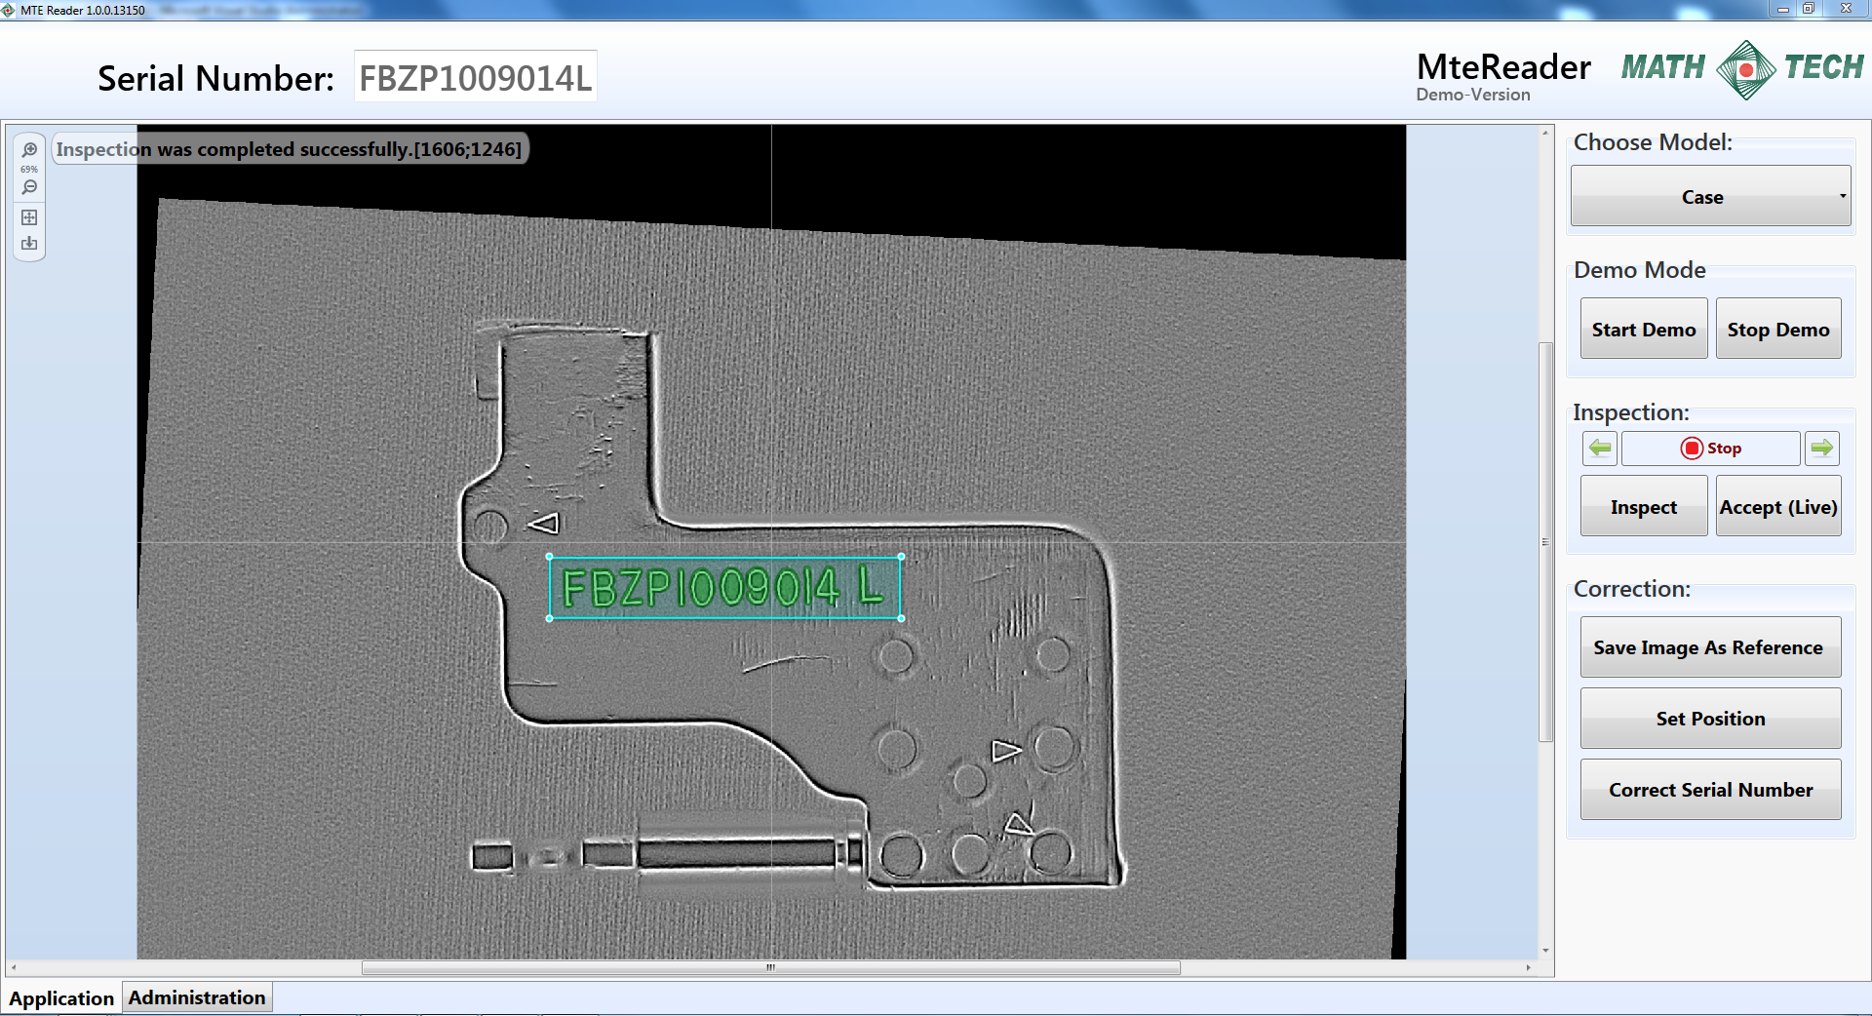Zoom out the inspection image
The height and width of the screenshot is (1016, 1872).
coord(29,187)
